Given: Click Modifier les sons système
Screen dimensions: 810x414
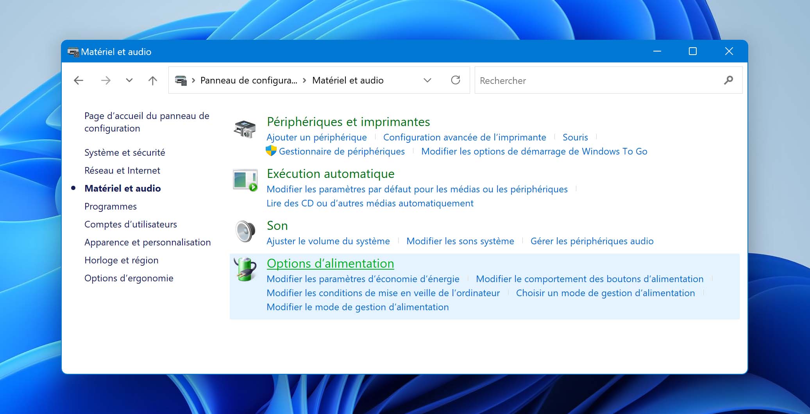Looking at the screenshot, I should click(460, 241).
